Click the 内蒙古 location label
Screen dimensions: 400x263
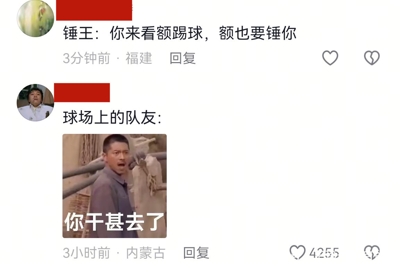146,253
